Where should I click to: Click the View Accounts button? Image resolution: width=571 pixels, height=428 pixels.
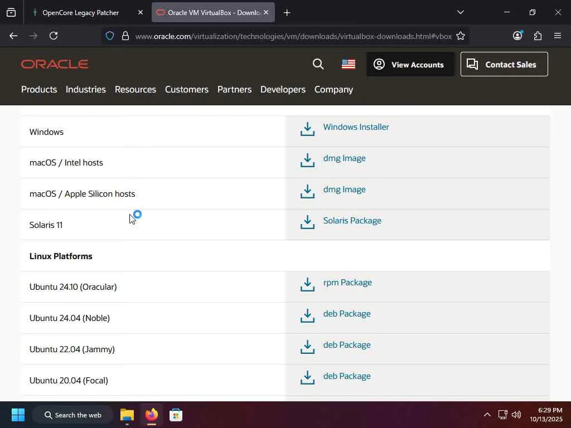[410, 65]
